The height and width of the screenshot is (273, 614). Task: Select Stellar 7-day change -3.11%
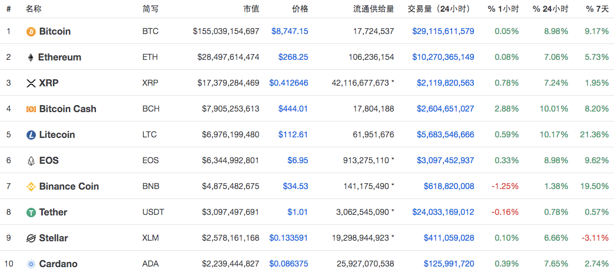[596, 238]
